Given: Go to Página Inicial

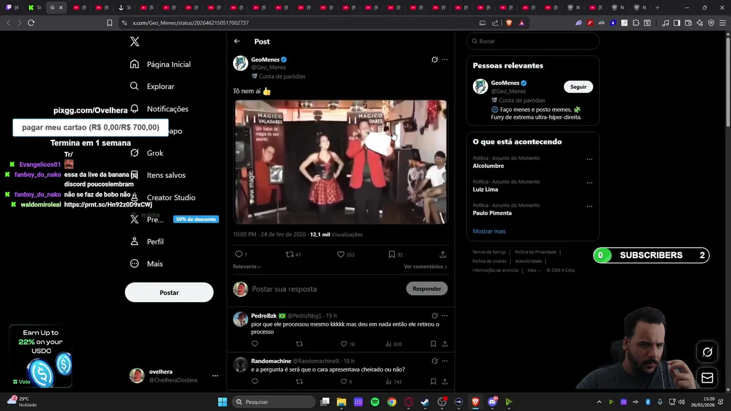Looking at the screenshot, I should 160,64.
